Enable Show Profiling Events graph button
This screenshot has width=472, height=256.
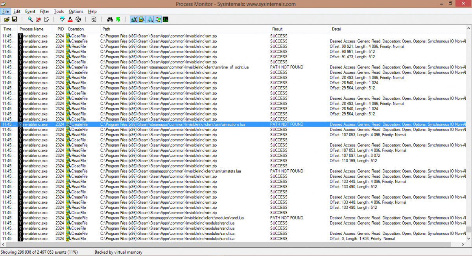[x=166, y=19]
